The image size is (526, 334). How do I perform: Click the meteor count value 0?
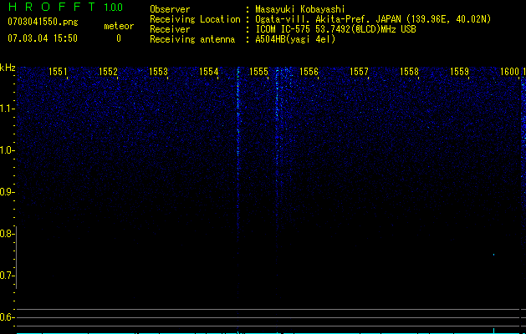119,38
